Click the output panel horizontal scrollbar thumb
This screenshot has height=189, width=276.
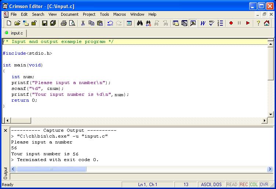51,169
